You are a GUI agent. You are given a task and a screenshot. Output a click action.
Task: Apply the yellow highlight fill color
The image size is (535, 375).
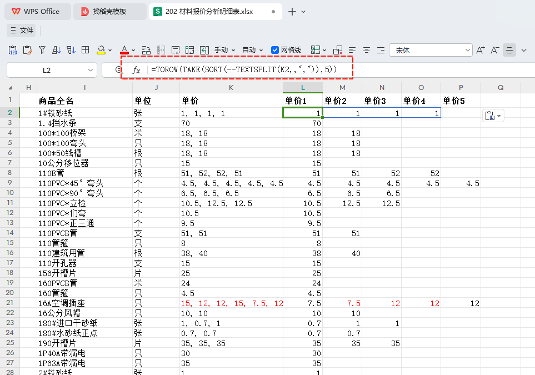(x=101, y=50)
